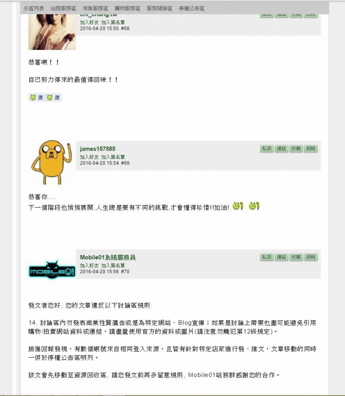Open 停權公告區 navigation item
345x396 pixels.
point(192,8)
